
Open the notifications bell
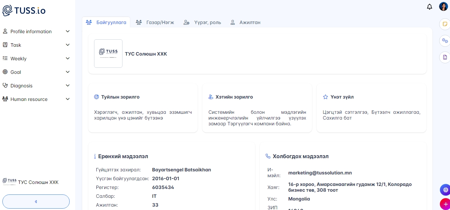point(429,7)
